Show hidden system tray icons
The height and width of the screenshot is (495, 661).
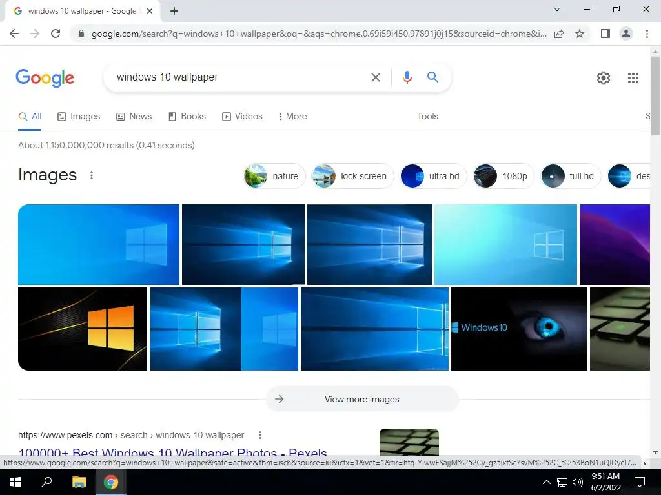[546, 482]
